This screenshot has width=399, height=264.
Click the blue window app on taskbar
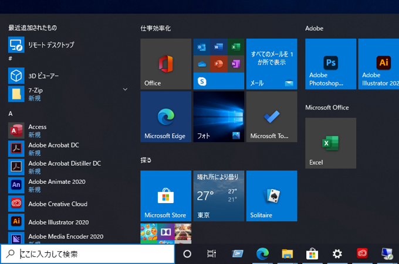(238, 253)
